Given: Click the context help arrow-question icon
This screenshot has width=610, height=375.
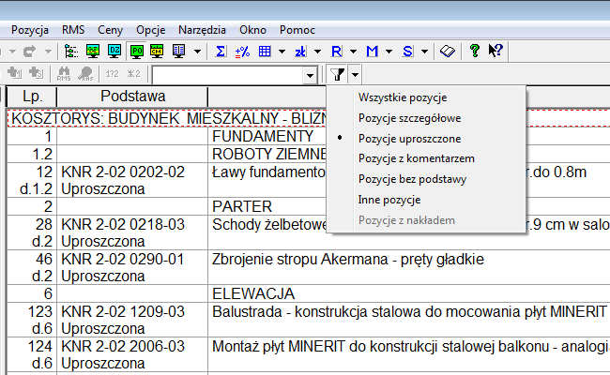Looking at the screenshot, I should tap(496, 50).
